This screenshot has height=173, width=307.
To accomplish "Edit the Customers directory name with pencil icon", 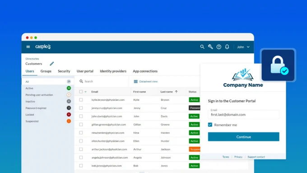I will [x=51, y=64].
